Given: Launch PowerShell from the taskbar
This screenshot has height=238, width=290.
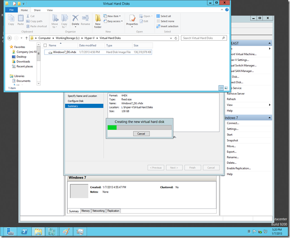Looking at the screenshot, I should pyautogui.click(x=24, y=231).
